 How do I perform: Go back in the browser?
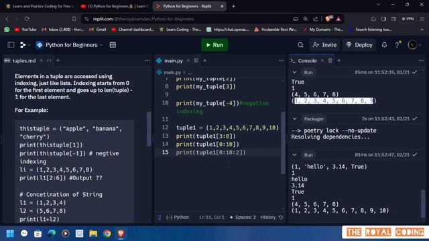(x=7, y=19)
